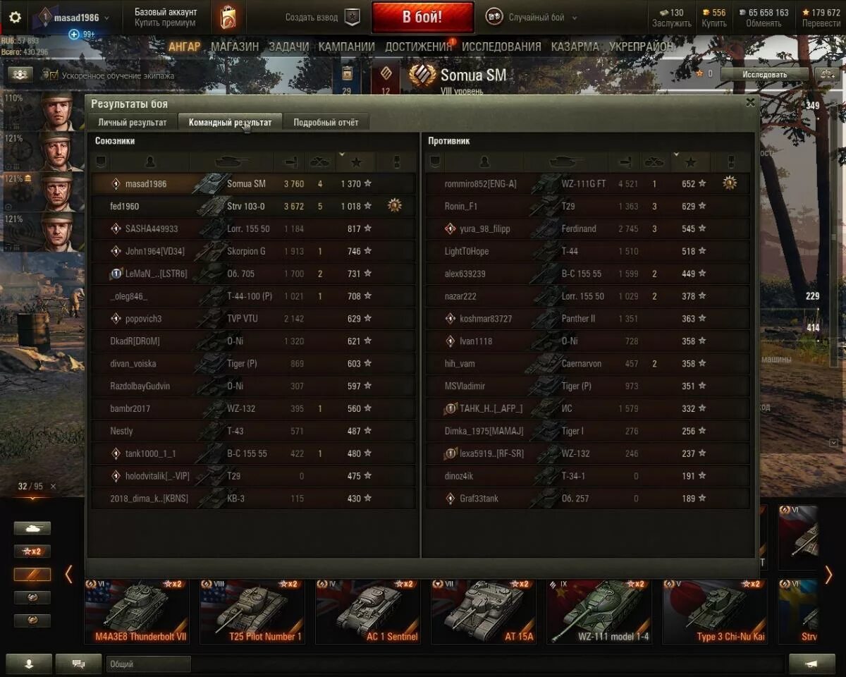Toggle accelerated crew training checkbox
Viewport: 846px width, 677px height.
(54, 75)
